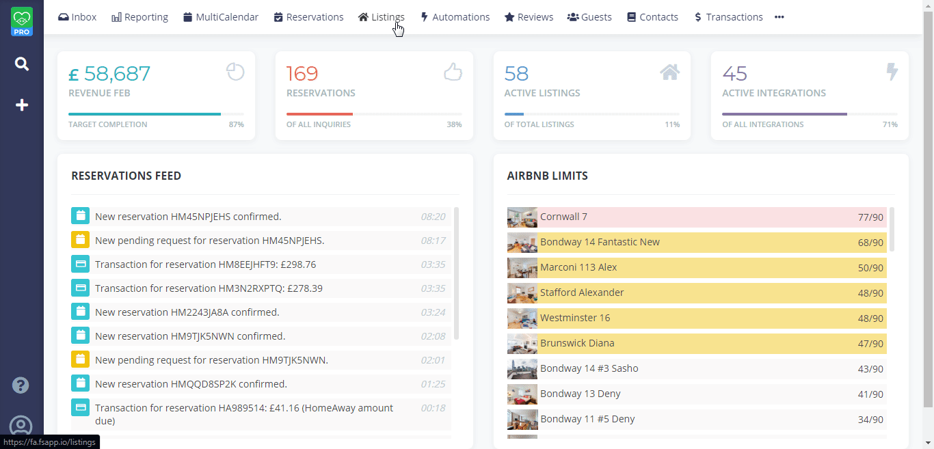The height and width of the screenshot is (449, 934).
Task: Open the user profile avatar icon
Action: point(21,426)
